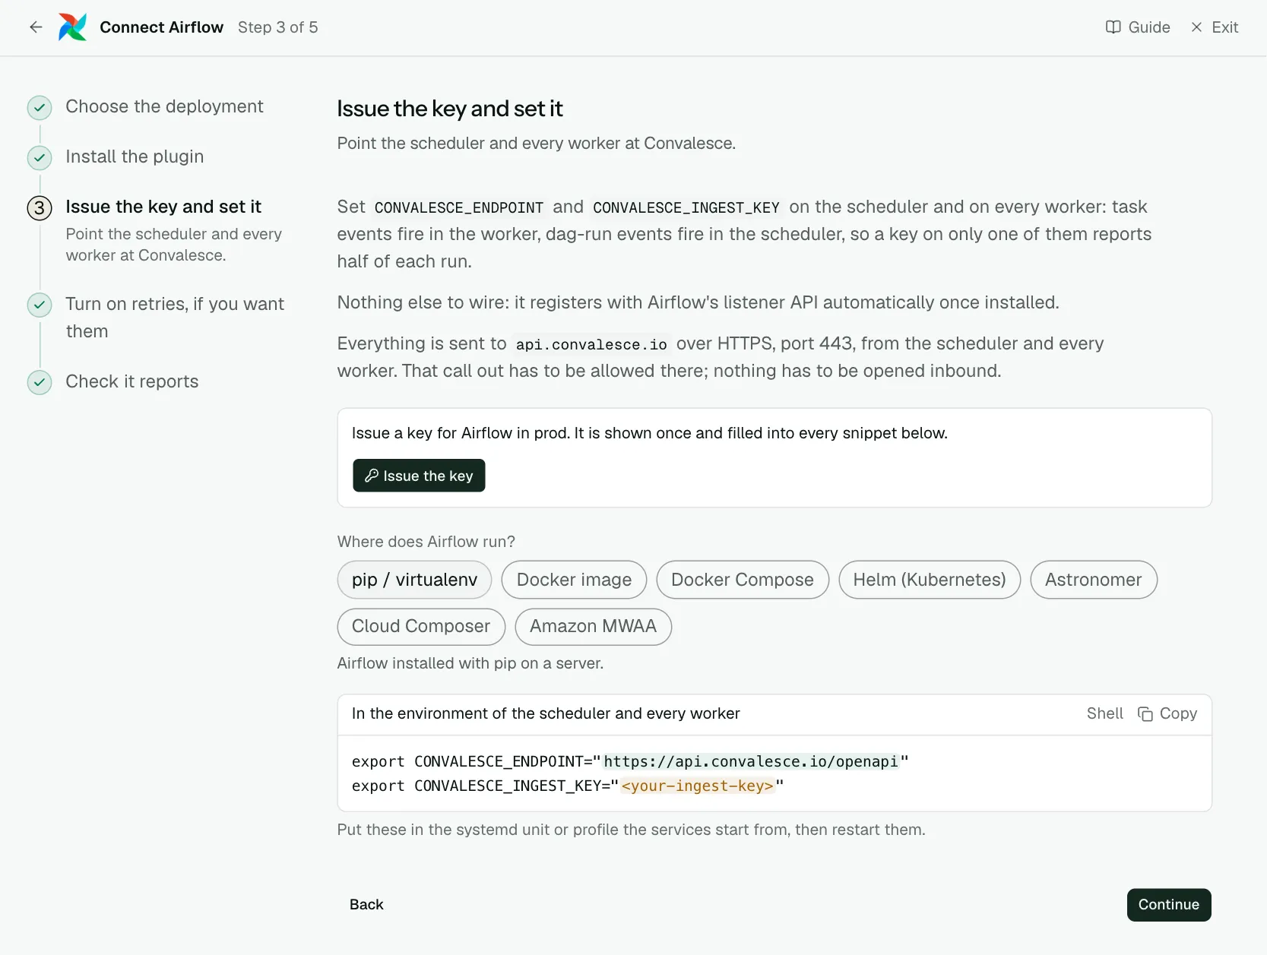Click the snippet header about scheduler environment
1267x955 pixels.
coord(546,713)
